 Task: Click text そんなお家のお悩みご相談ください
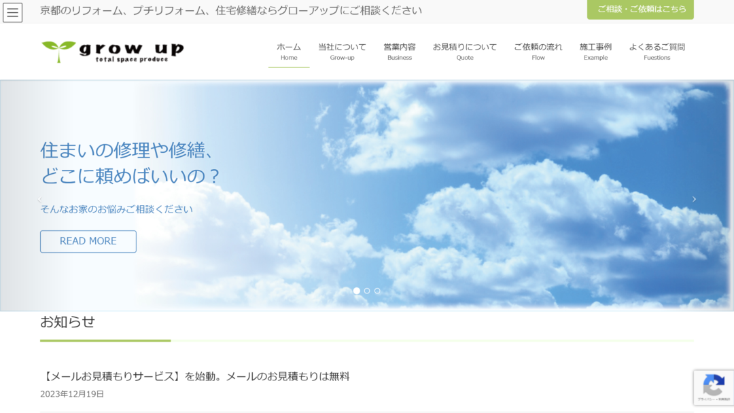pyautogui.click(x=117, y=209)
